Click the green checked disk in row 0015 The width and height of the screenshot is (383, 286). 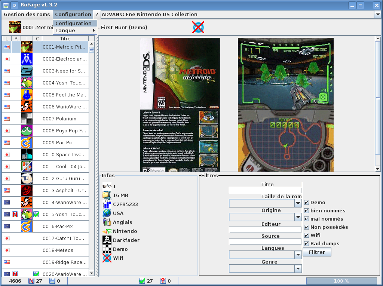tap(36, 215)
